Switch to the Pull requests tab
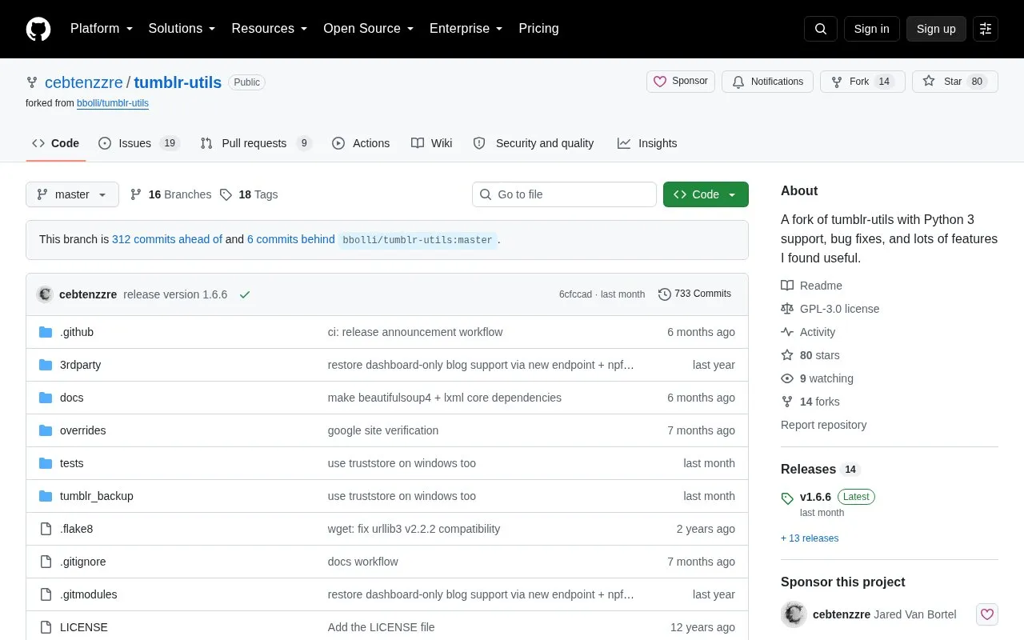Image resolution: width=1024 pixels, height=640 pixels. coord(255,143)
